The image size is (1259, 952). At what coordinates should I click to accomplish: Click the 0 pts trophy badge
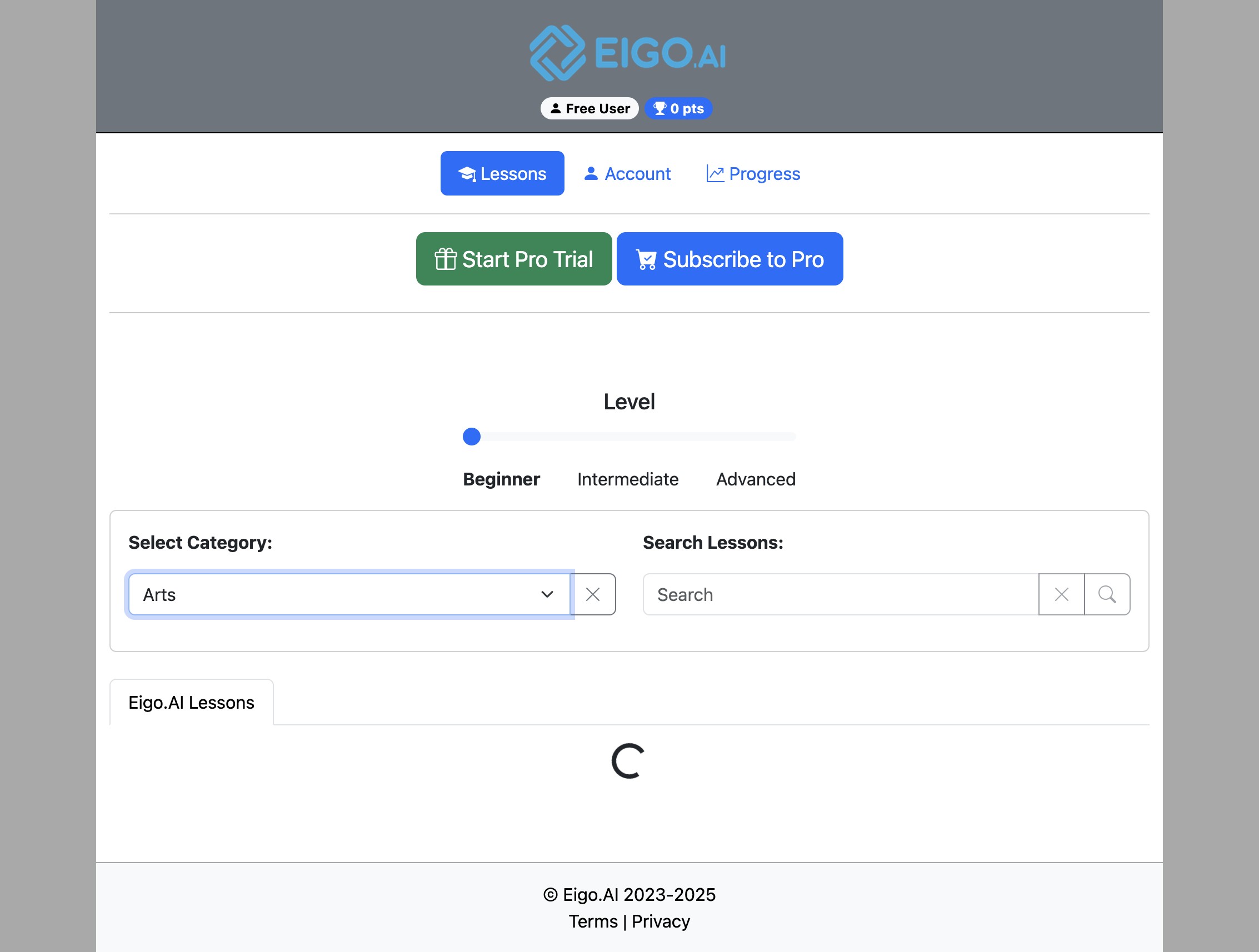point(678,109)
